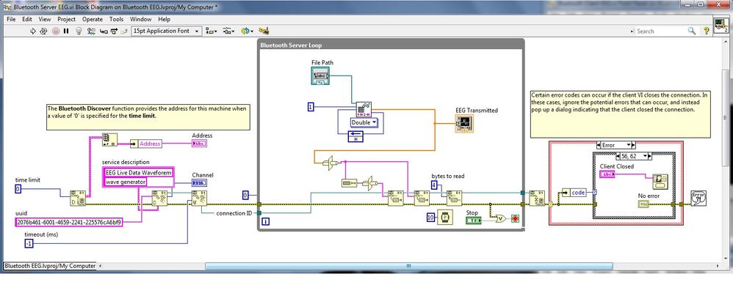The height and width of the screenshot is (304, 733).
Task: Select the EEG Transmitted waveform graph terminal
Action: [x=465, y=124]
